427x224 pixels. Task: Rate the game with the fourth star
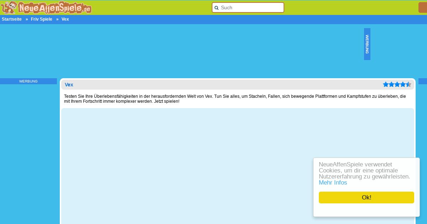(403, 84)
